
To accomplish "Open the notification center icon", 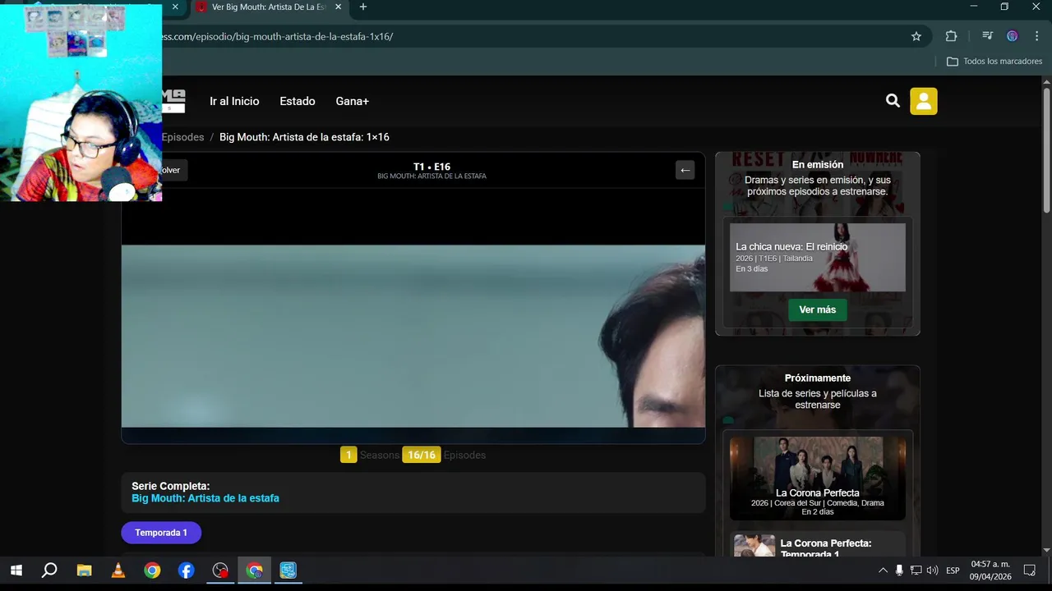I will point(1029,570).
